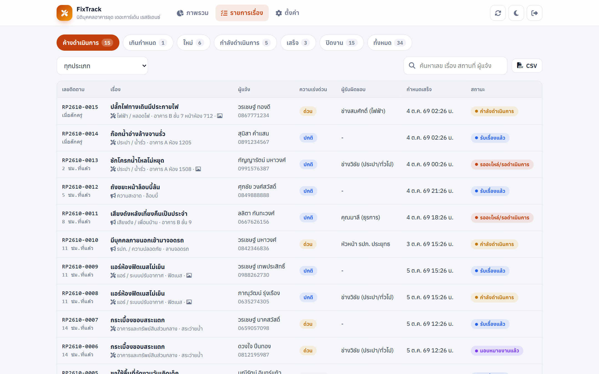Click the megaphone icon in RP2610-0010 row

113,249
